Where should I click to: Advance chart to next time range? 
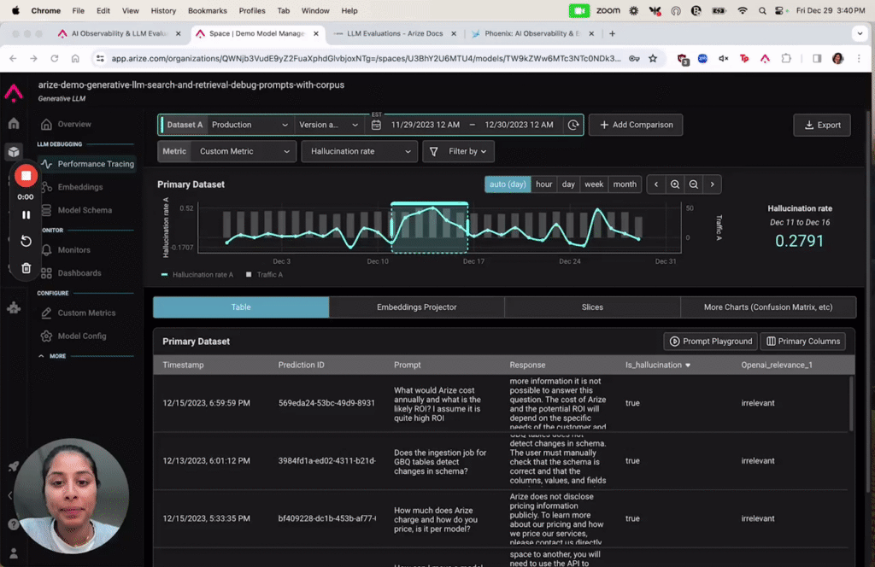tap(713, 184)
